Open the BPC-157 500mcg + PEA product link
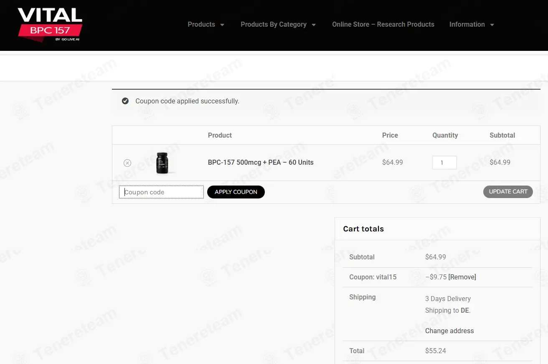Image resolution: width=548 pixels, height=364 pixels. (x=261, y=163)
